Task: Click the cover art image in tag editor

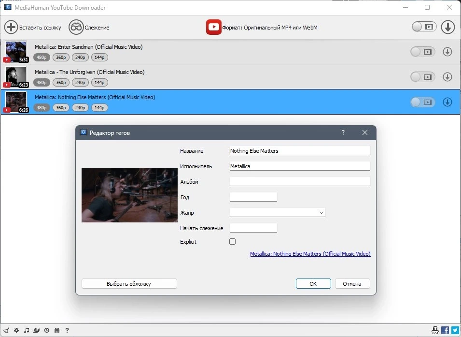Action: point(129,195)
